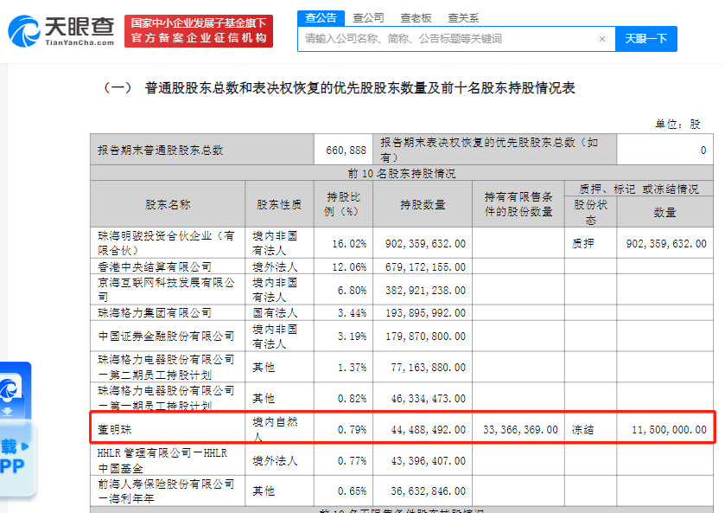Screen dimensions: 725x513
Task: Switch to the 查老板 tab
Action: coord(416,18)
